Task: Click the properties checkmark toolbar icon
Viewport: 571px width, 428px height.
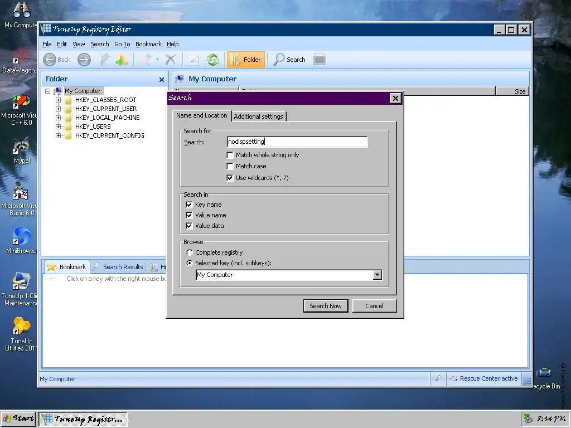Action: (193, 60)
